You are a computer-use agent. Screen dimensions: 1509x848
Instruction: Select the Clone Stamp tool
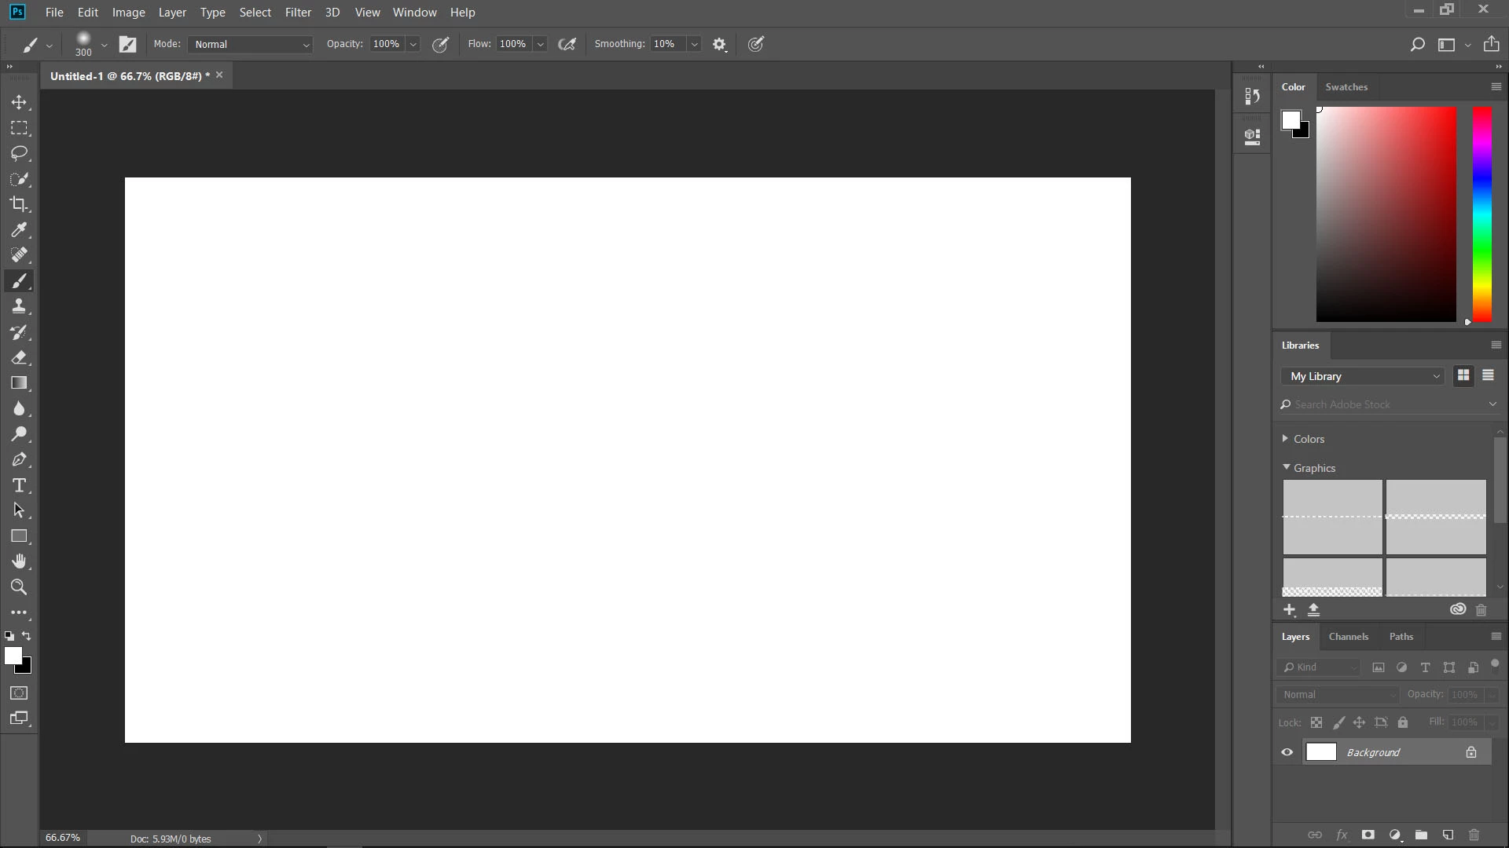pyautogui.click(x=19, y=306)
